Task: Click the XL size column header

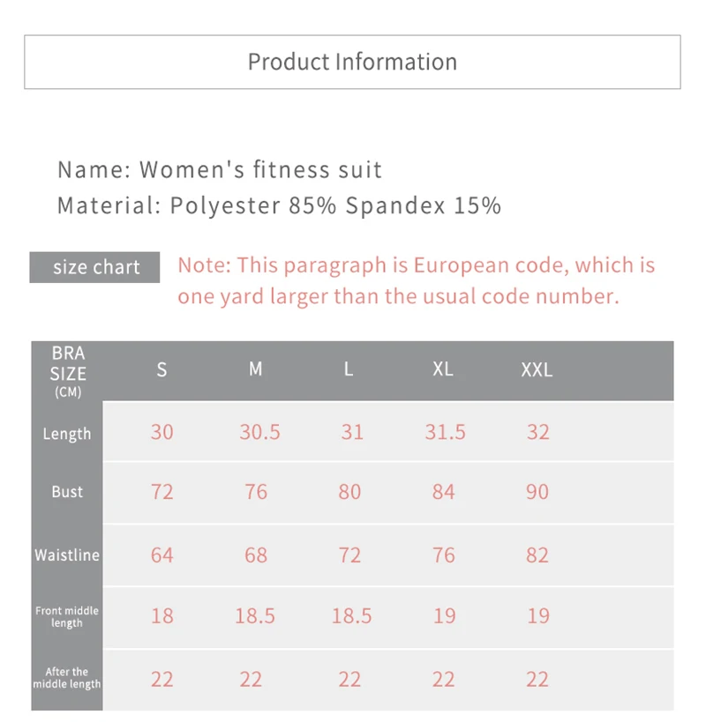Action: (443, 368)
